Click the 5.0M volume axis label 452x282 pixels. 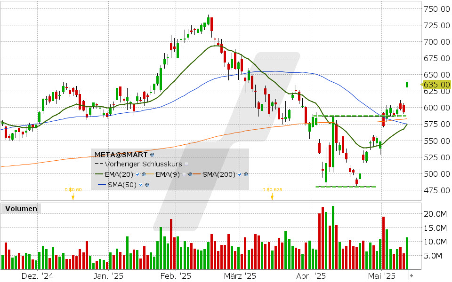pos(433,256)
